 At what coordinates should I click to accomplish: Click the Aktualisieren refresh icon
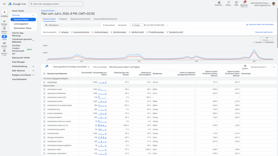(x=229, y=2)
